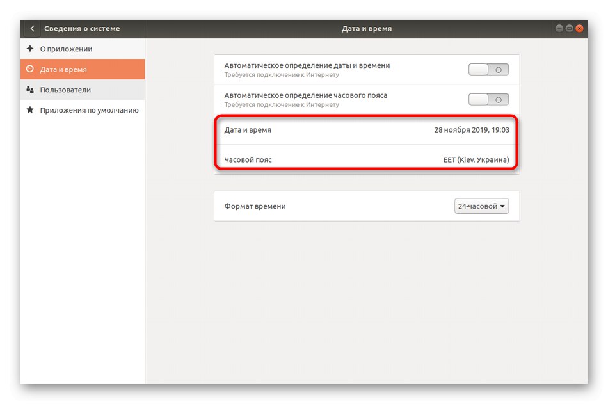Open Пользователи section in sidebar
608x404 pixels.
pos(83,90)
